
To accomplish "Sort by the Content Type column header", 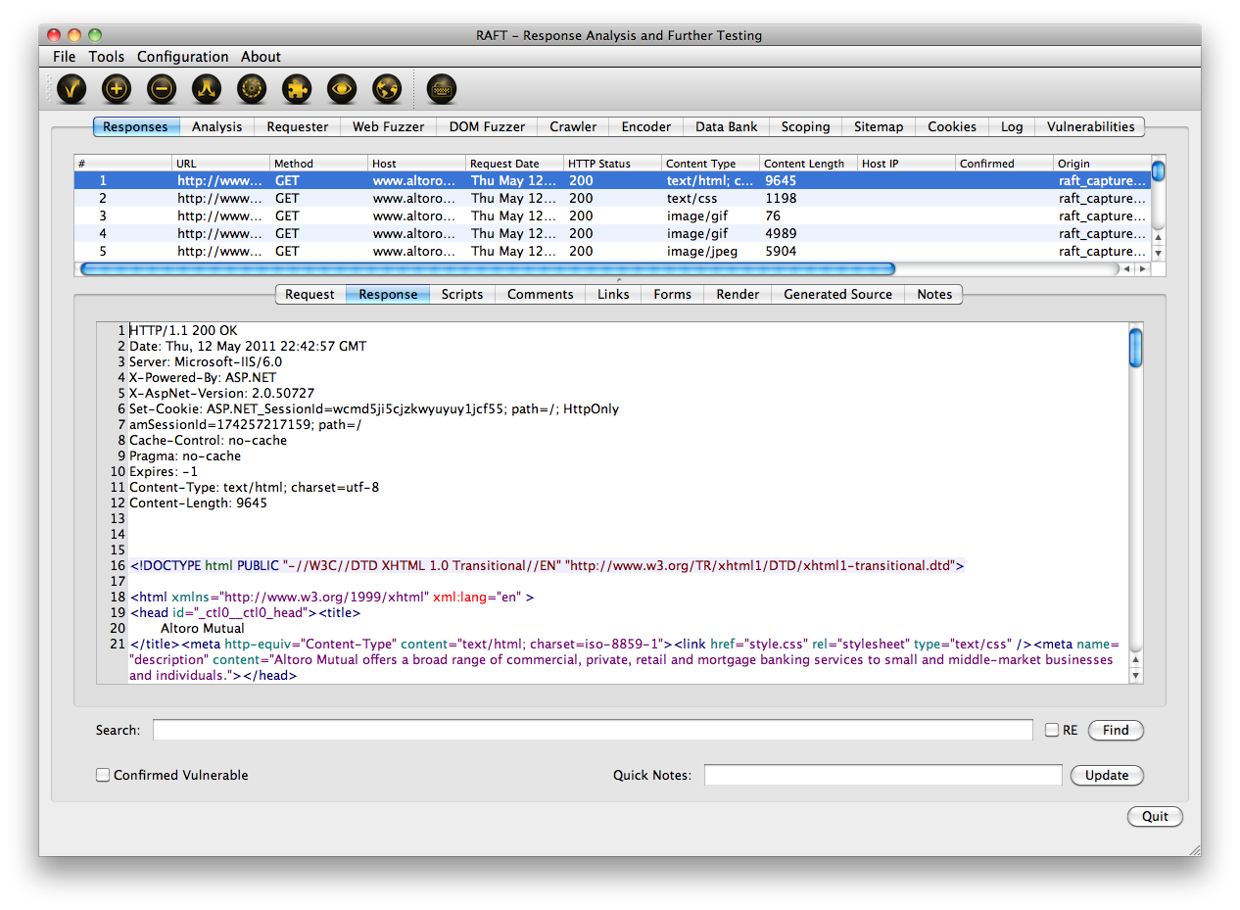I will pyautogui.click(x=711, y=164).
